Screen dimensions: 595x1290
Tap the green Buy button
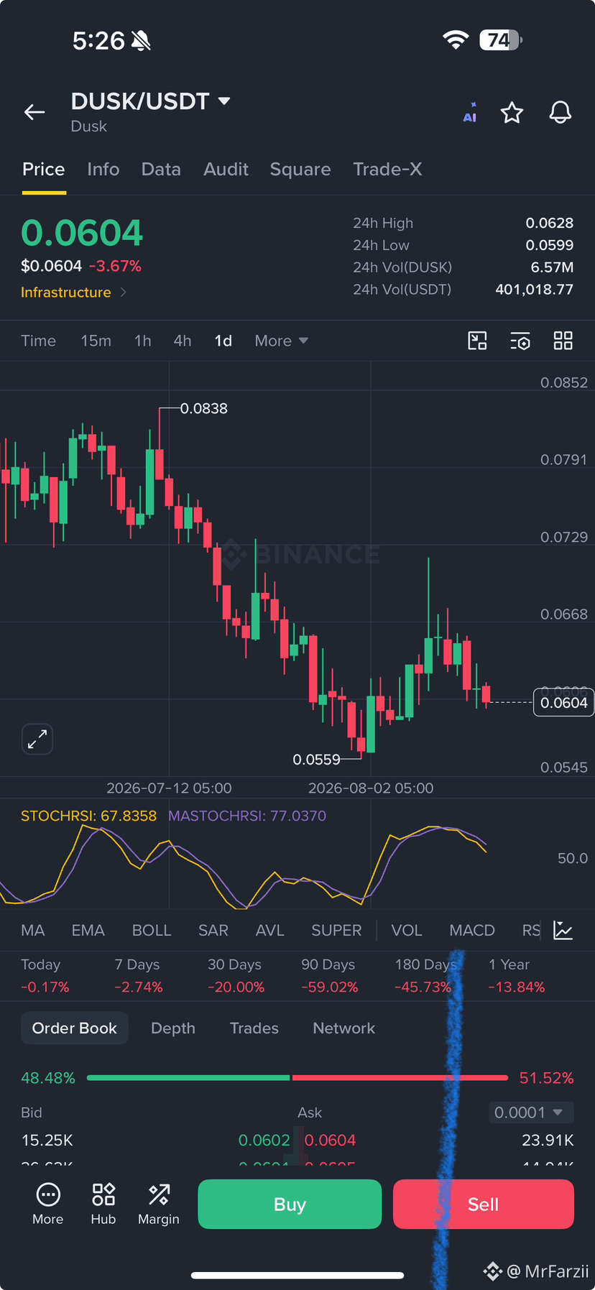point(290,1204)
